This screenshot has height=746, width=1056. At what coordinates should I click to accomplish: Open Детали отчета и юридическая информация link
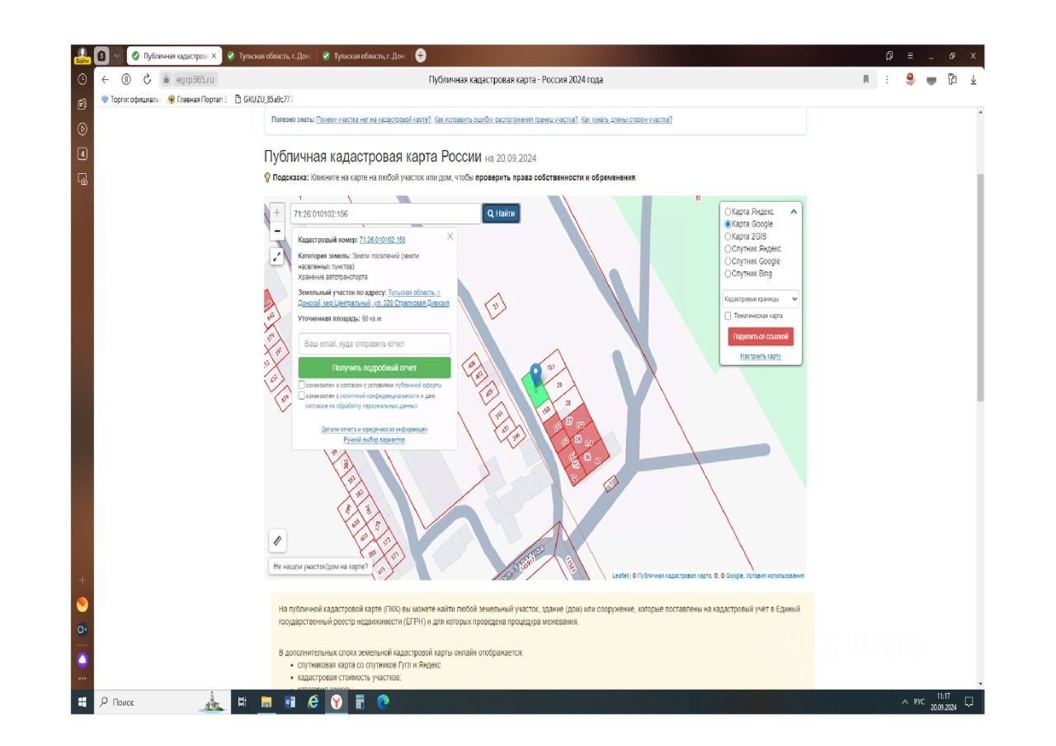coord(375,429)
